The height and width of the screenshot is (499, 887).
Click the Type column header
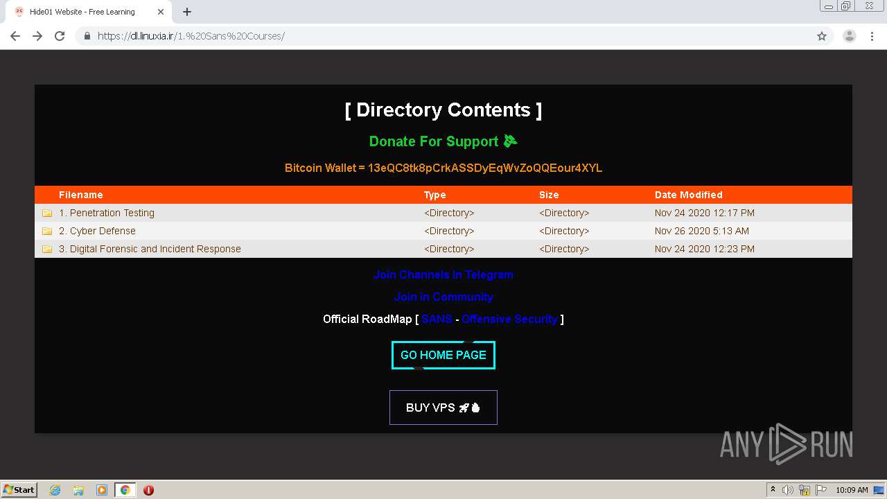click(435, 195)
